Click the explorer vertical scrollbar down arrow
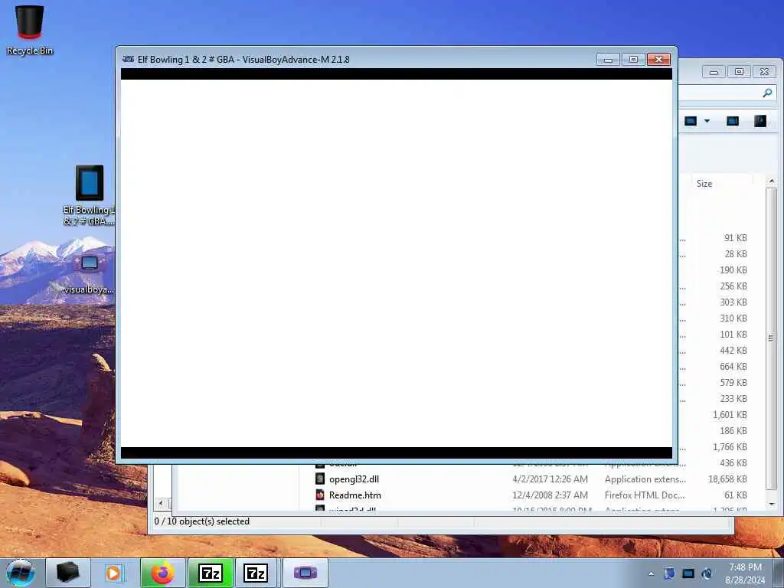 [772, 504]
